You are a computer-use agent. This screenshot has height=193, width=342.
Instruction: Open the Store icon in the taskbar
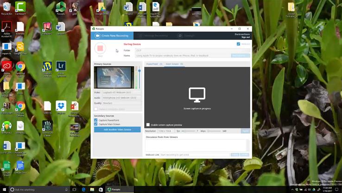pyautogui.click(x=101, y=189)
